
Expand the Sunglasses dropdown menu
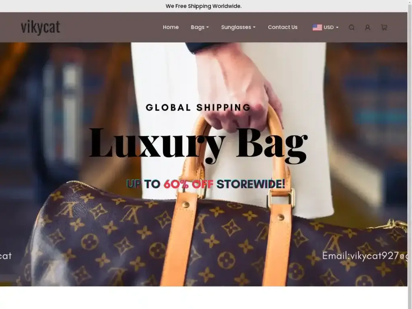(238, 27)
